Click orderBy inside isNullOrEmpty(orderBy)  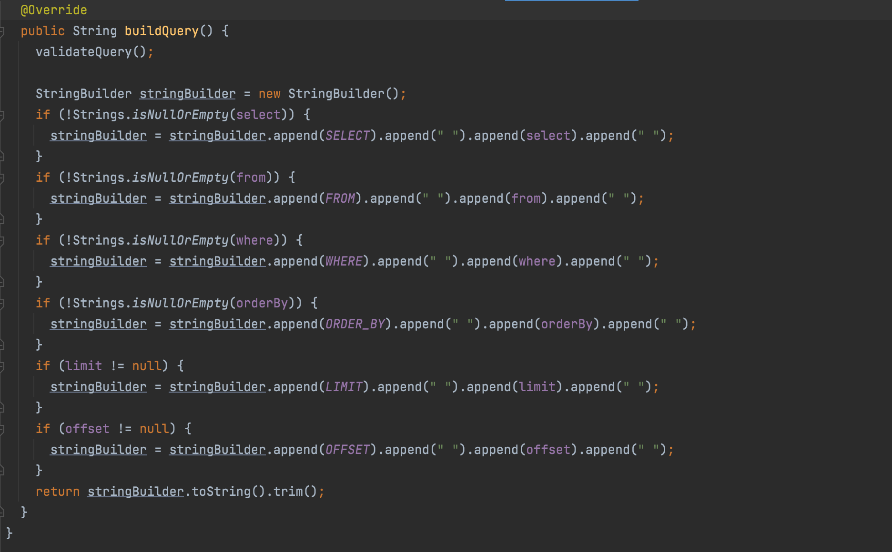point(262,303)
